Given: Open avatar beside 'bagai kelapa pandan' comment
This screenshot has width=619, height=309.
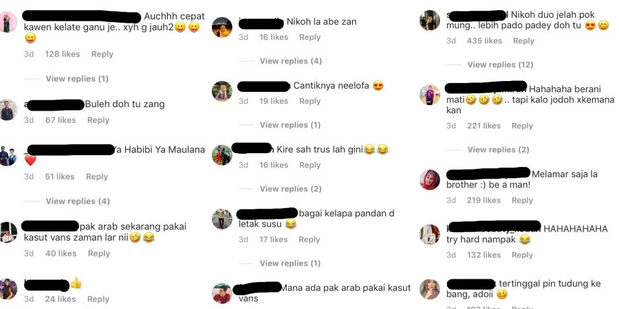Looking at the screenshot, I should pyautogui.click(x=222, y=219).
